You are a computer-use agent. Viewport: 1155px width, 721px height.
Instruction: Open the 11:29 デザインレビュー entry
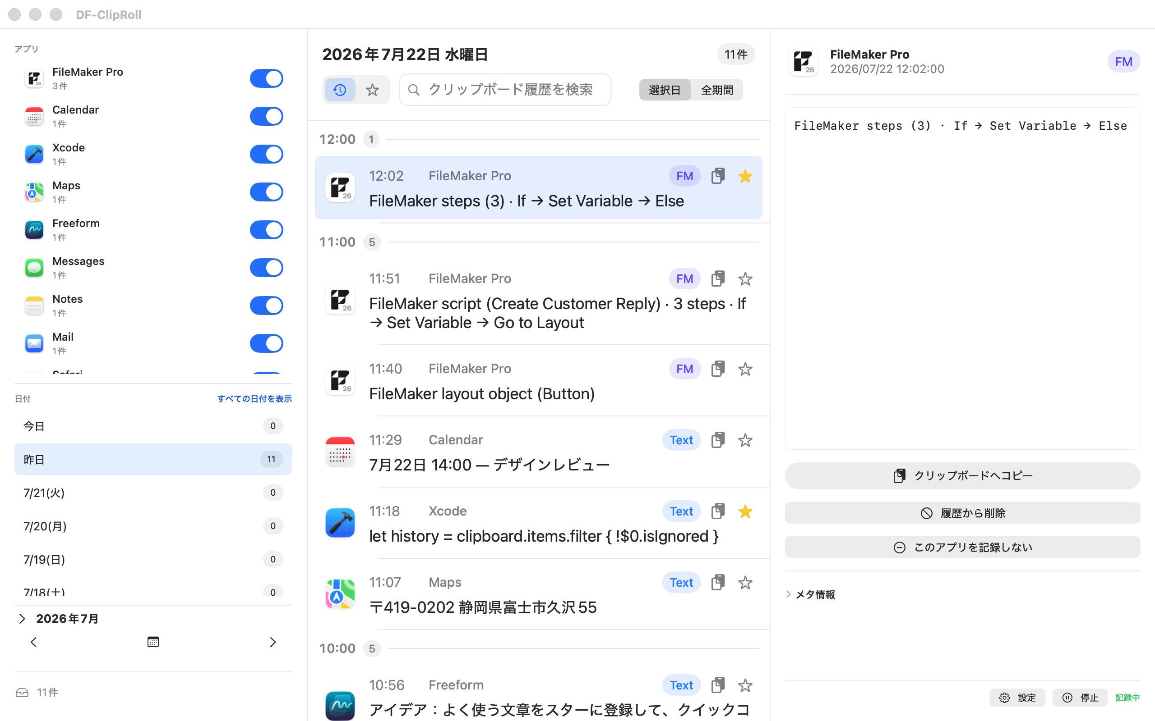point(538,452)
